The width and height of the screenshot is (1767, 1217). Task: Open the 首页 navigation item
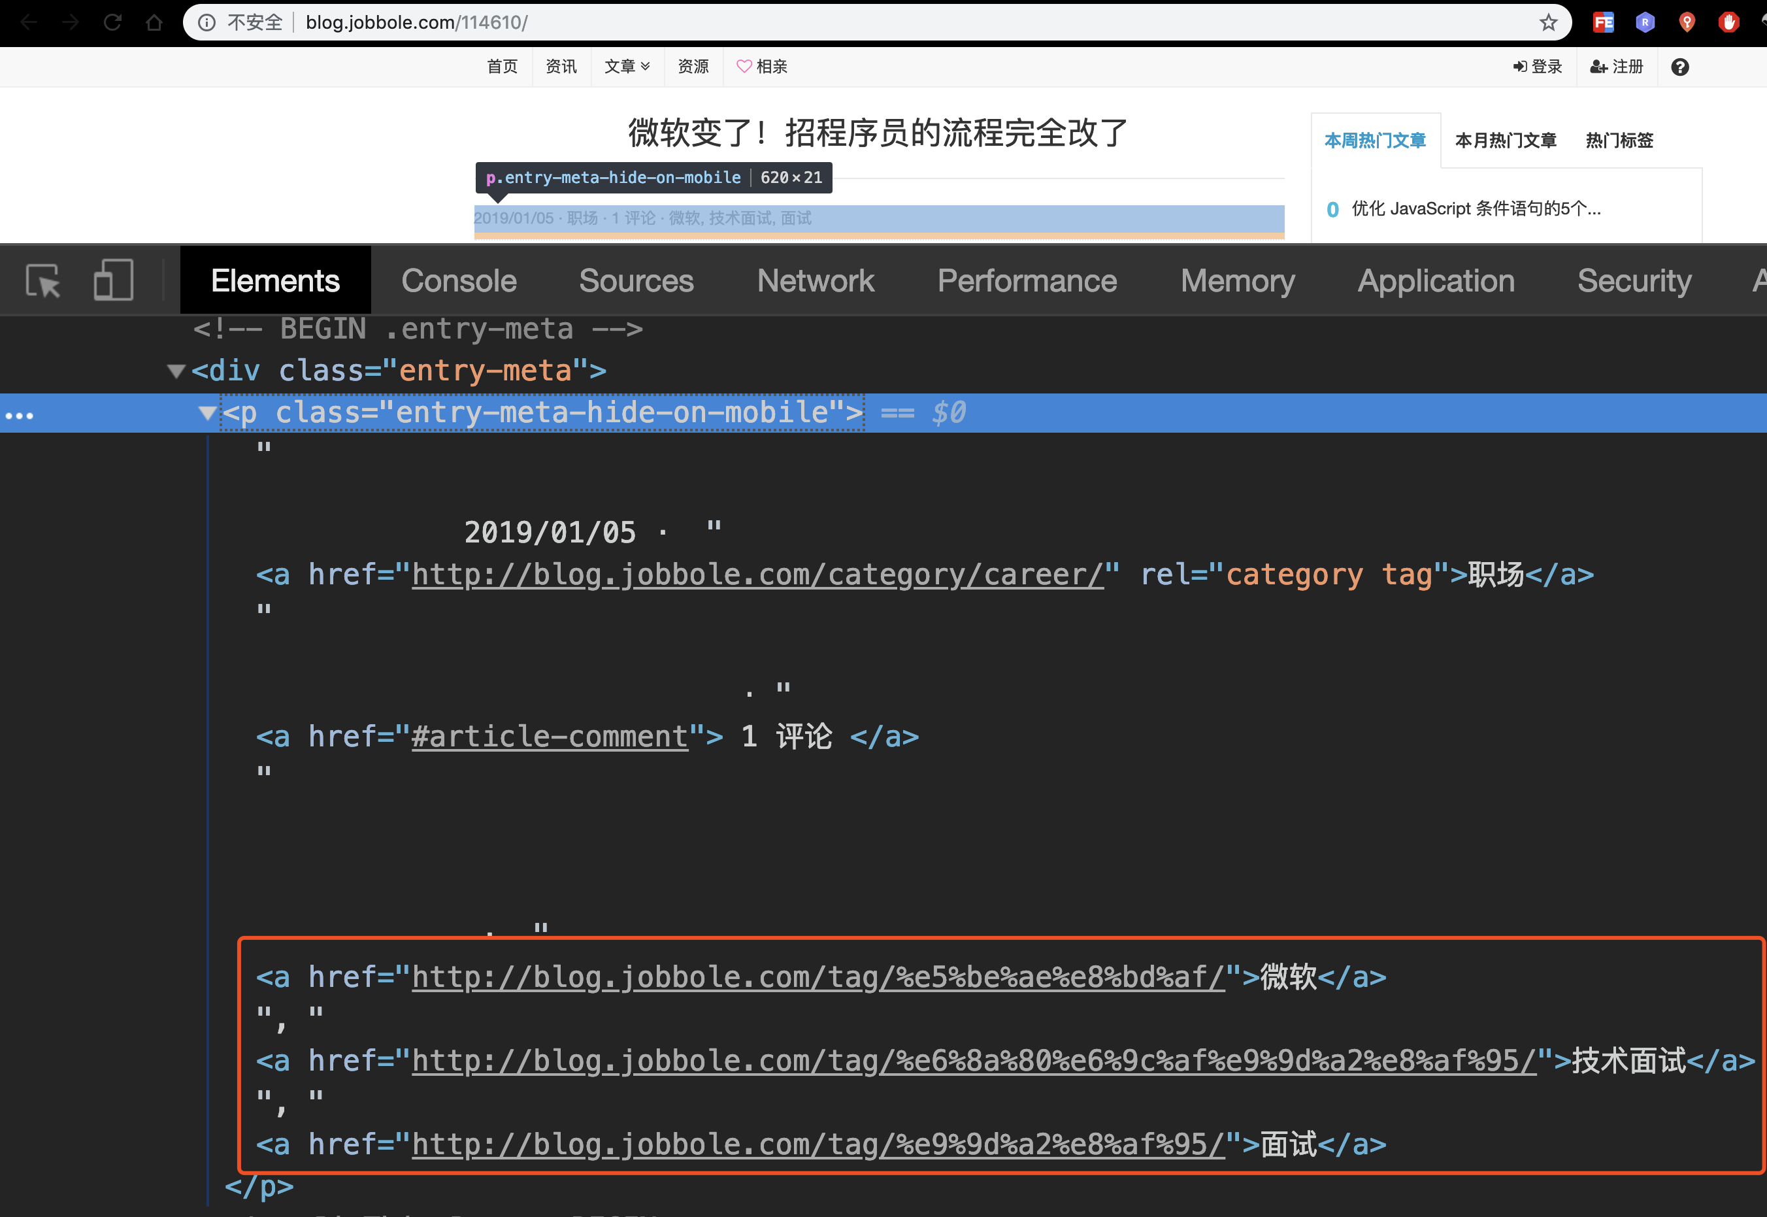pyautogui.click(x=503, y=67)
